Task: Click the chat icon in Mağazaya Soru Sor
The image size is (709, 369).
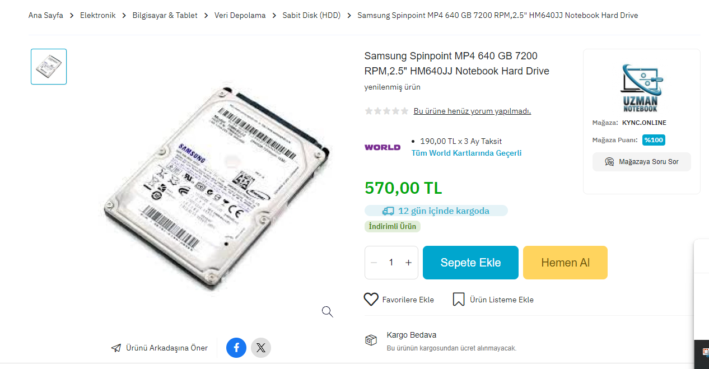Action: [x=610, y=162]
